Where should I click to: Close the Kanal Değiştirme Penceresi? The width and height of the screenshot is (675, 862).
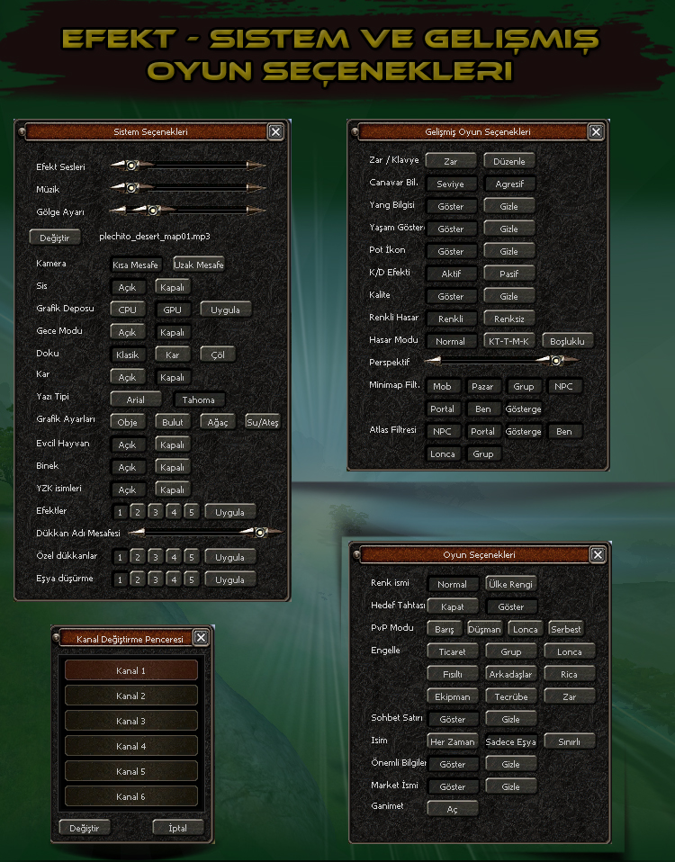[201, 638]
